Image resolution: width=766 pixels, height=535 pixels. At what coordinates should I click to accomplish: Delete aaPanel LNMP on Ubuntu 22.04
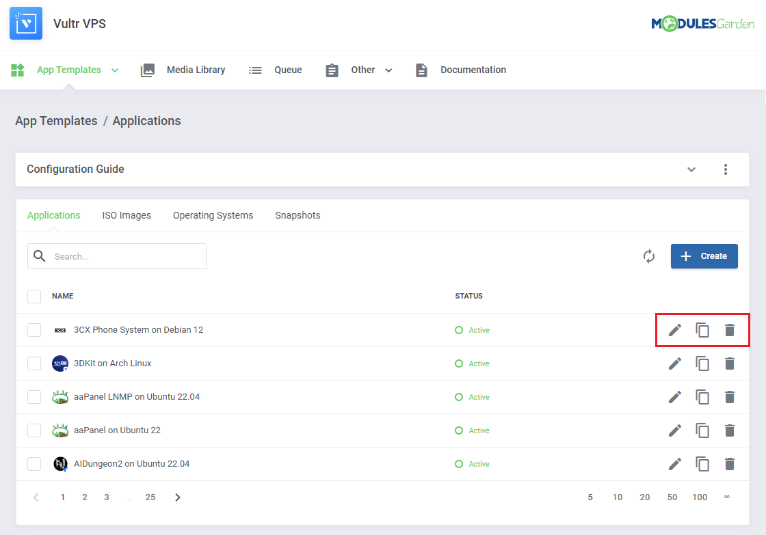coord(729,397)
